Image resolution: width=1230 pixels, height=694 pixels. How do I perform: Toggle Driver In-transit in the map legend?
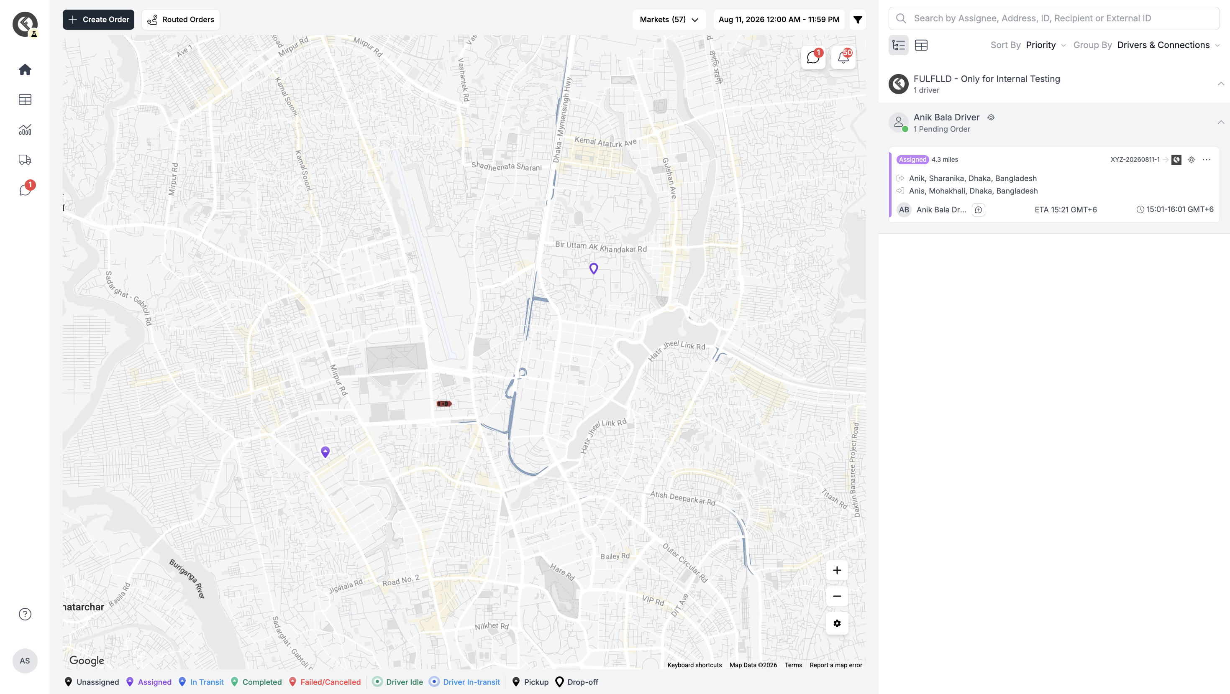(x=464, y=682)
